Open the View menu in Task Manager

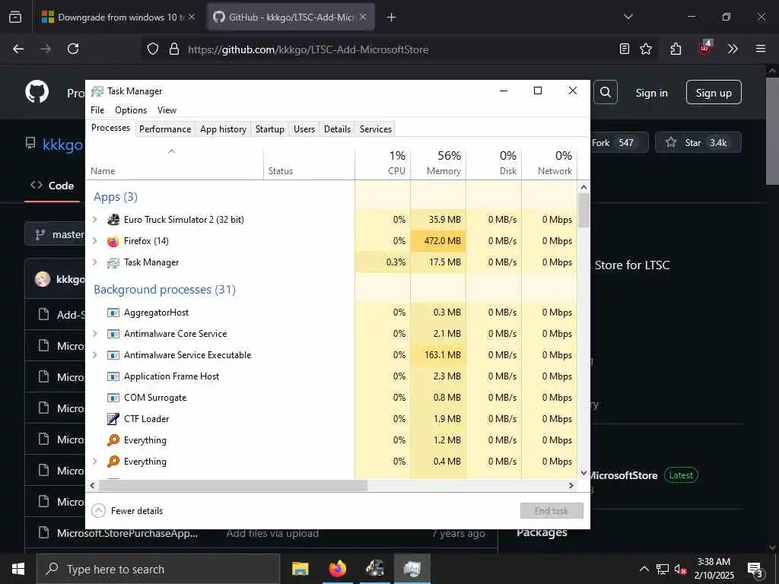point(167,110)
